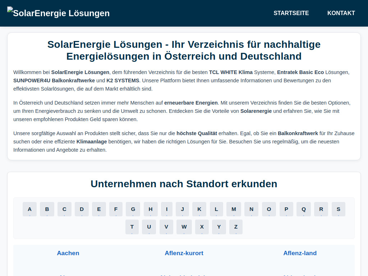Open the STARTSEITE menu item
This screenshot has height=276, width=368.
click(291, 13)
